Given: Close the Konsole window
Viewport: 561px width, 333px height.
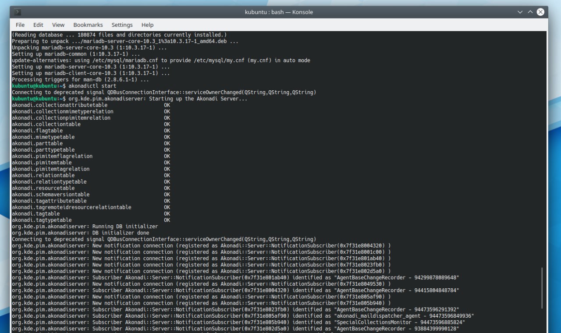Looking at the screenshot, I should [540, 12].
